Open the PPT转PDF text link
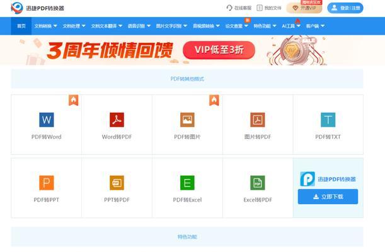This screenshot has height=252, width=385. pos(117,200)
